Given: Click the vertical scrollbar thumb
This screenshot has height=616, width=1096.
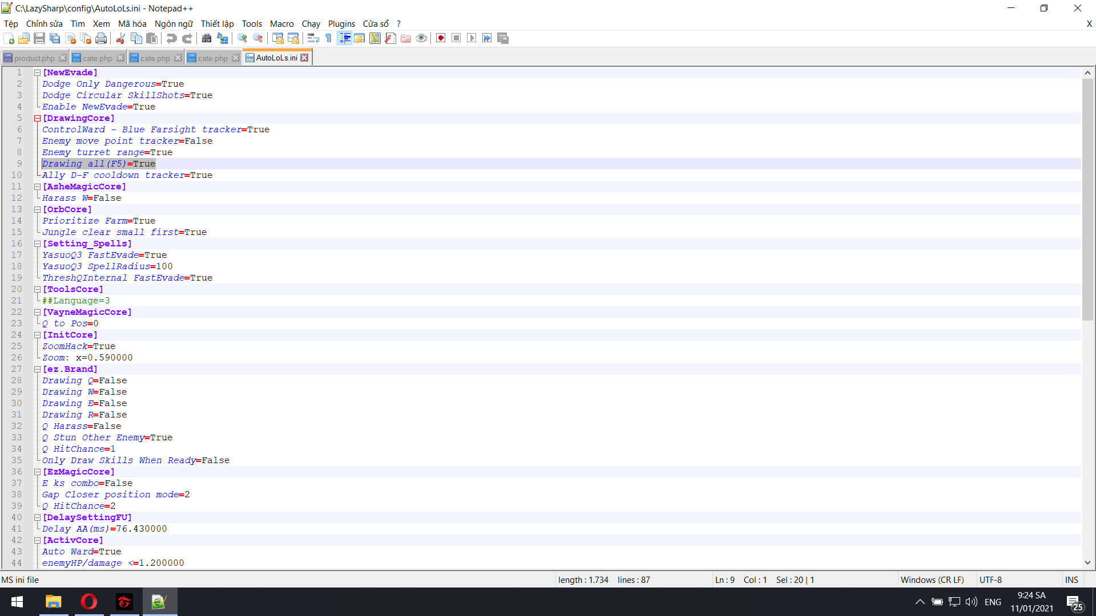Looking at the screenshot, I should (1087, 200).
